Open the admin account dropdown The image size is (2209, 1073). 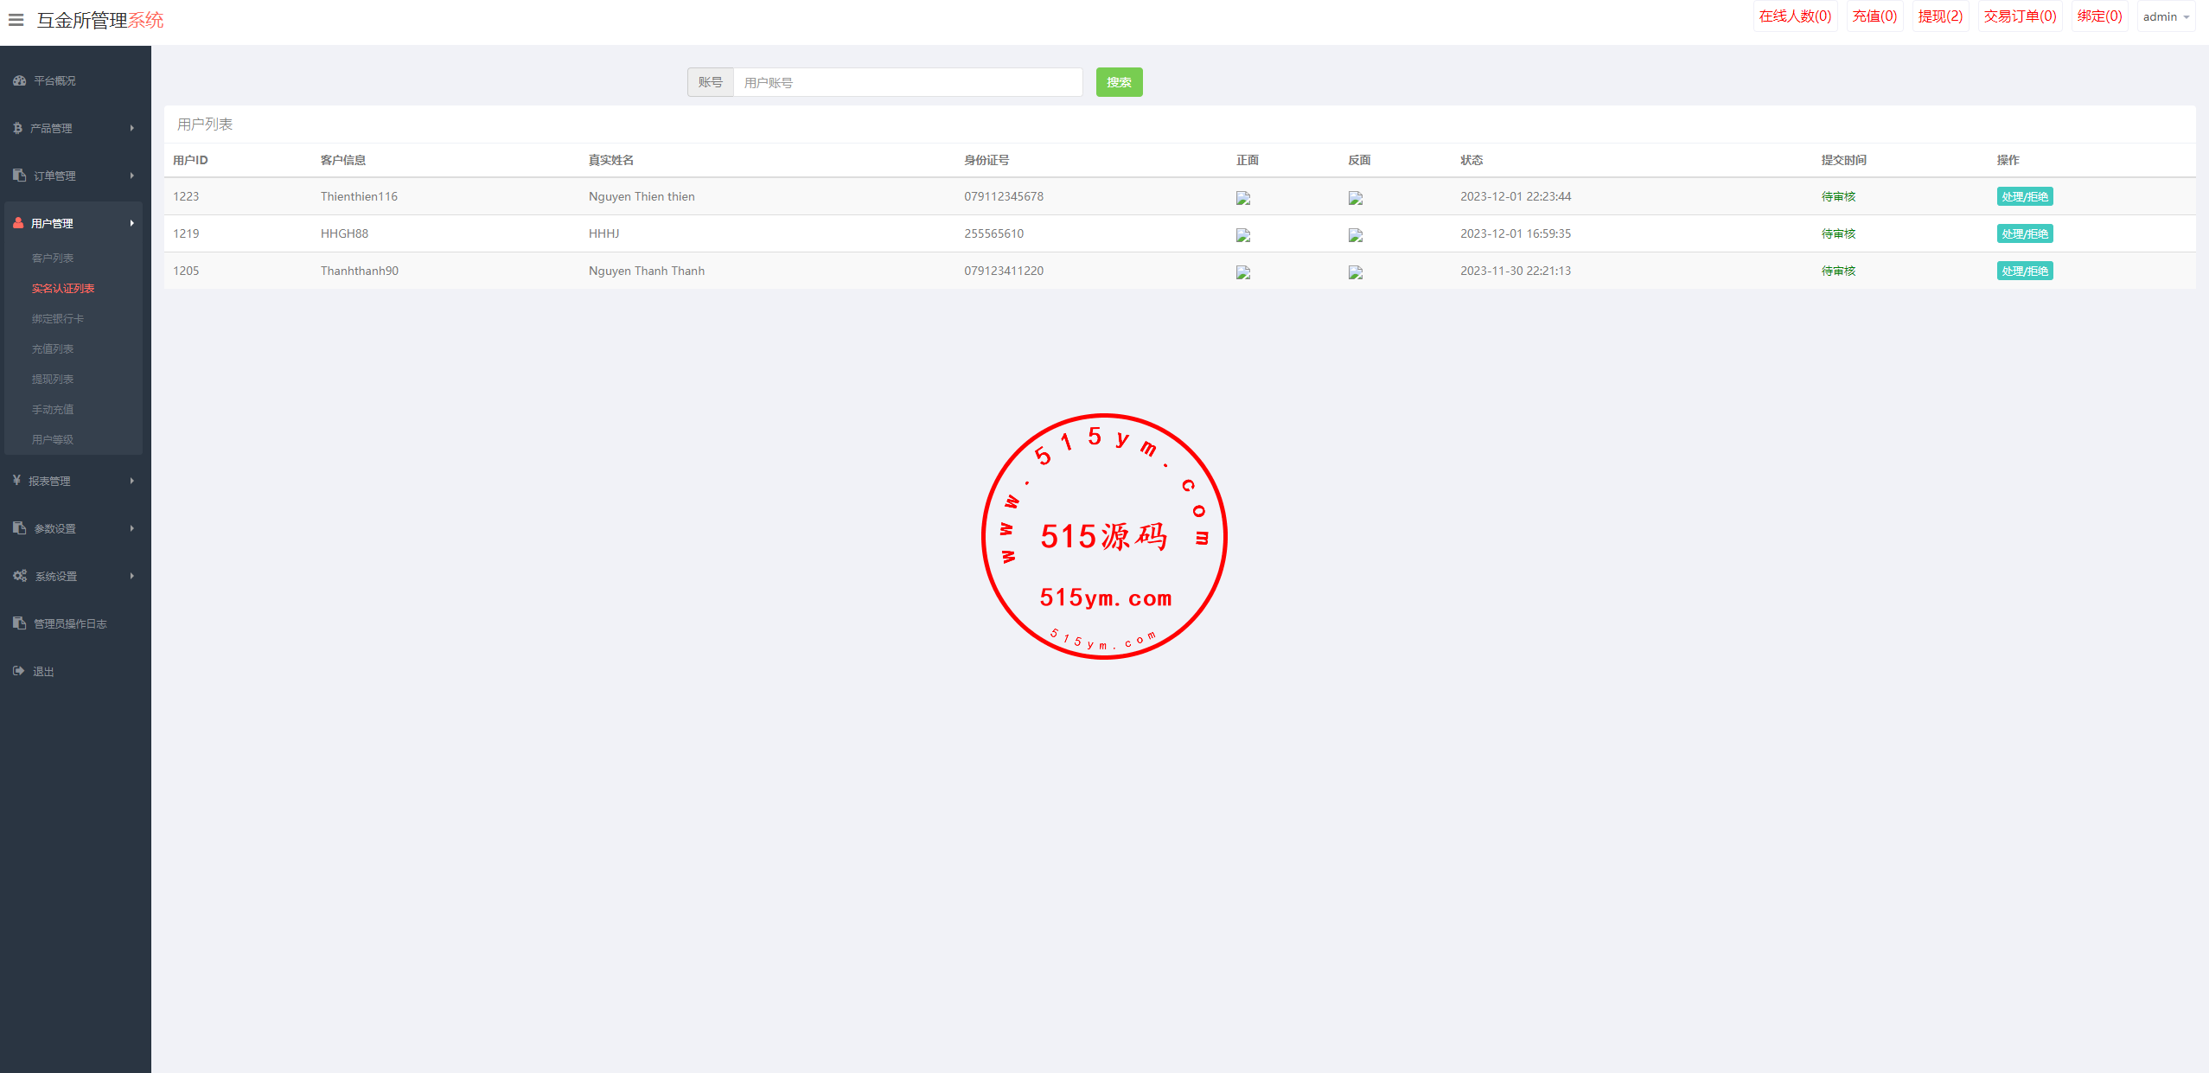[2166, 16]
